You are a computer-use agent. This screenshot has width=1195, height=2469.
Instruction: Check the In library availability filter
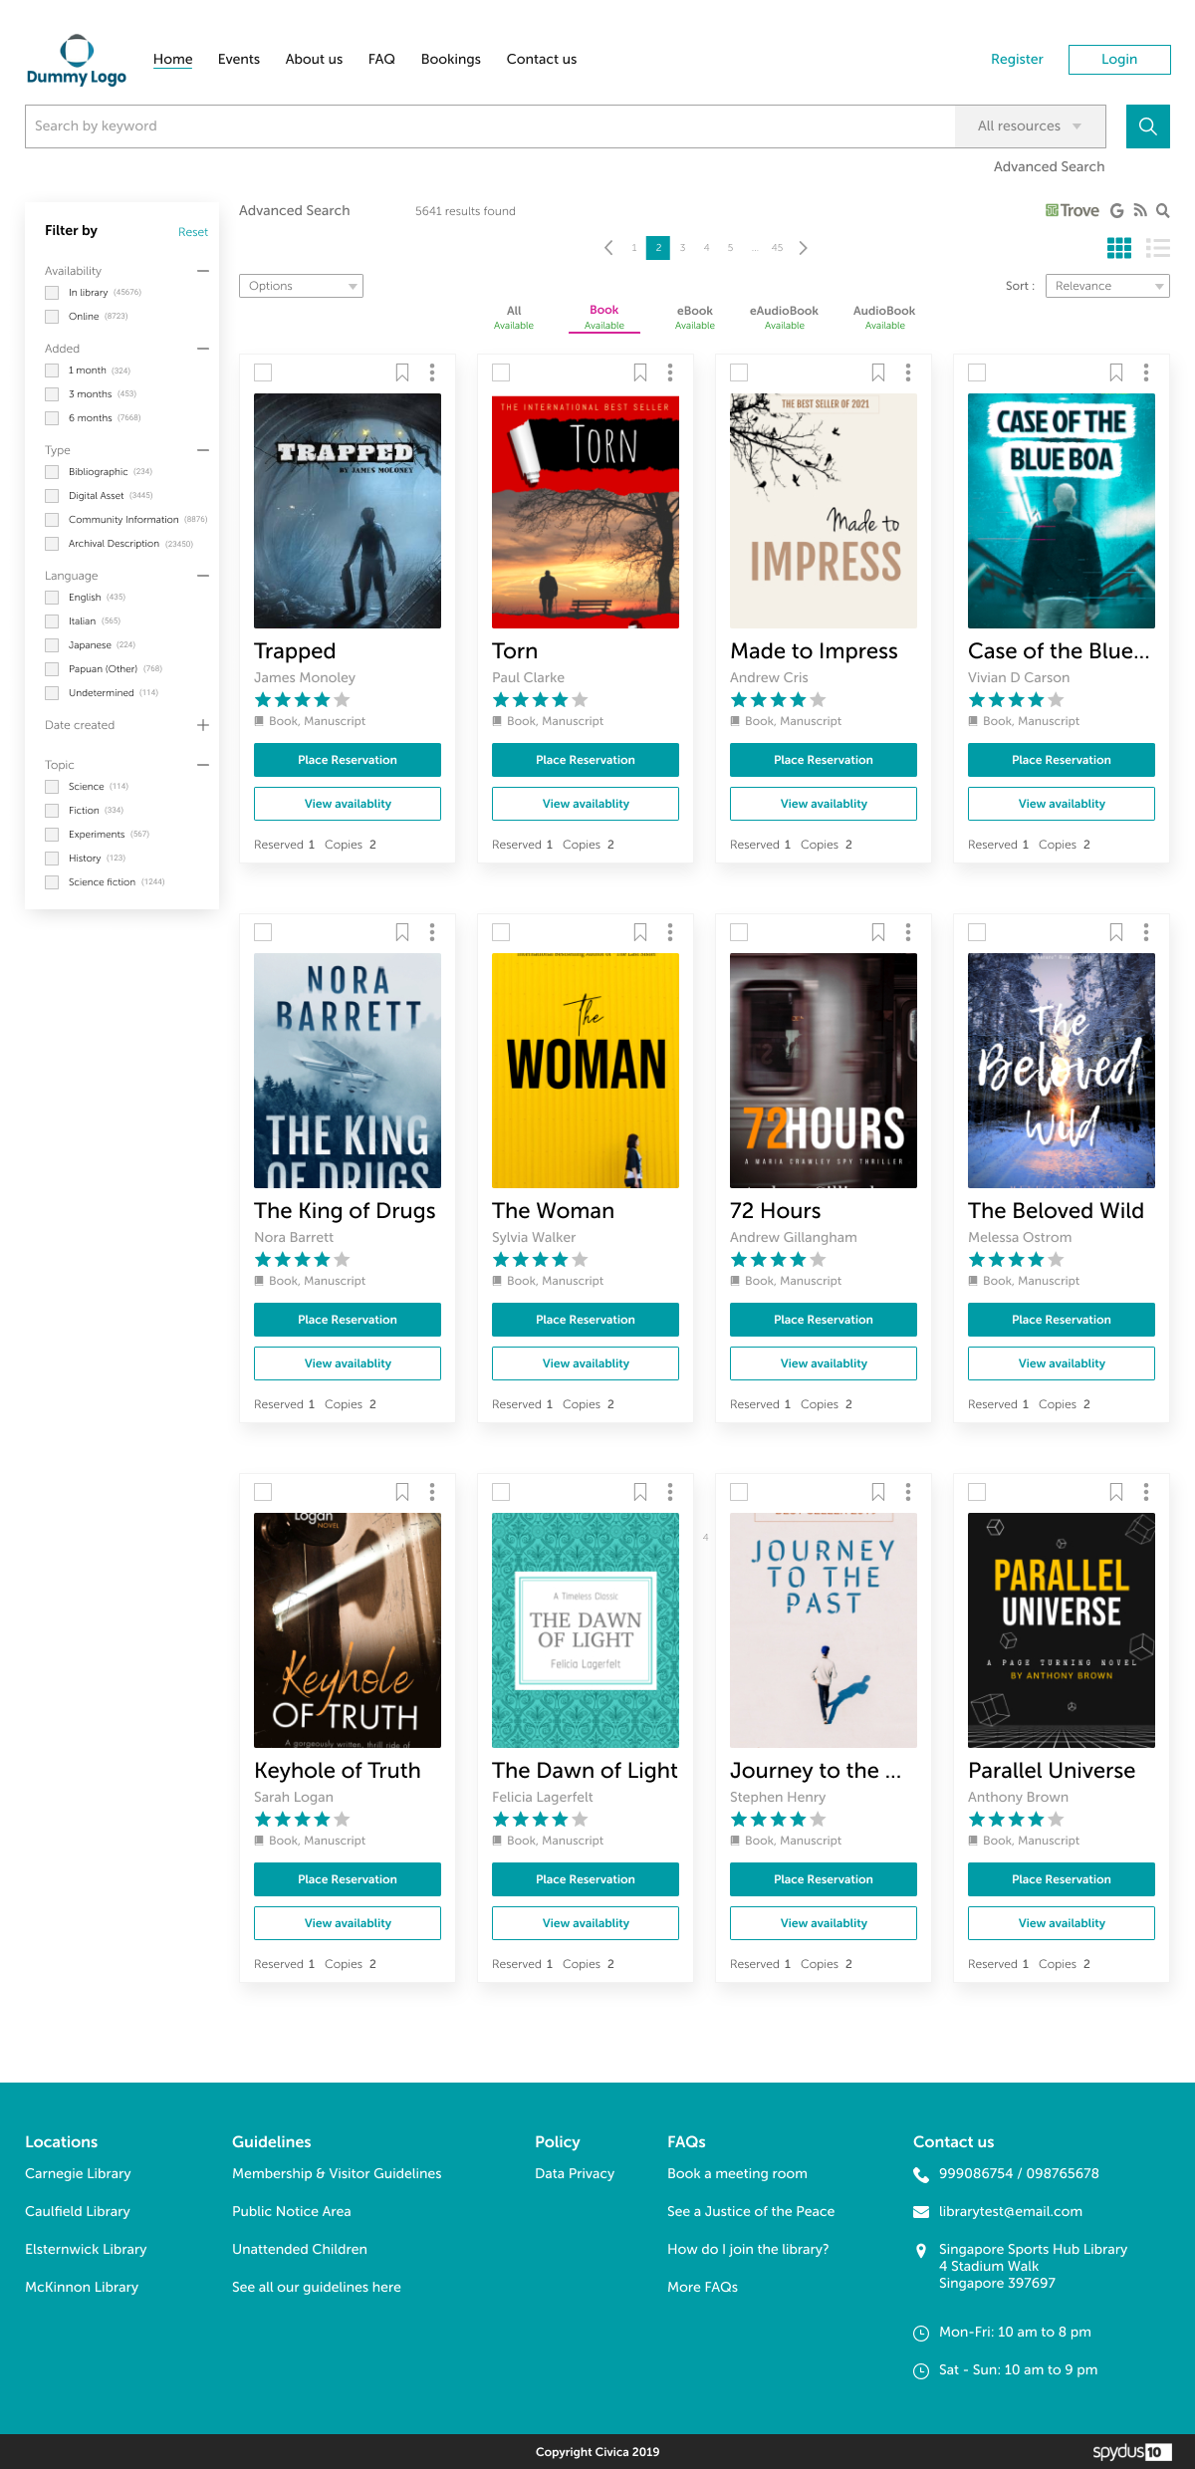coord(52,293)
